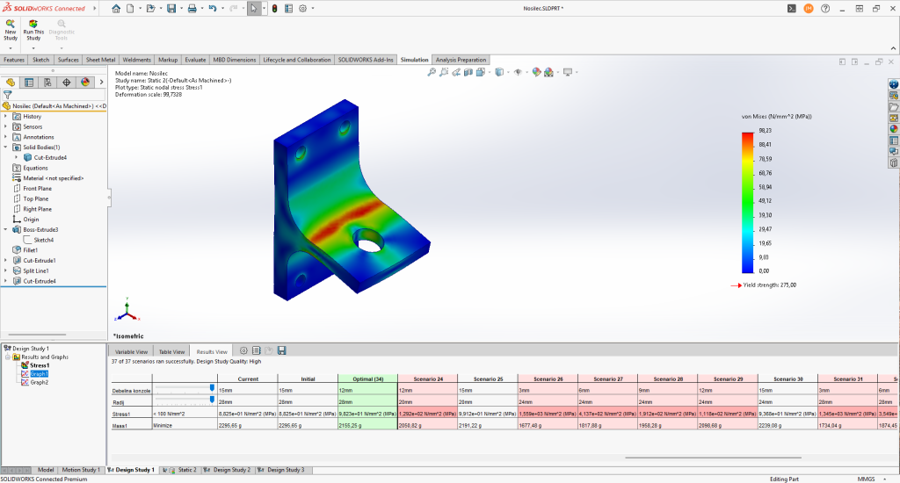Collapse the Solid Bodies(1) tree node

coord(6,148)
